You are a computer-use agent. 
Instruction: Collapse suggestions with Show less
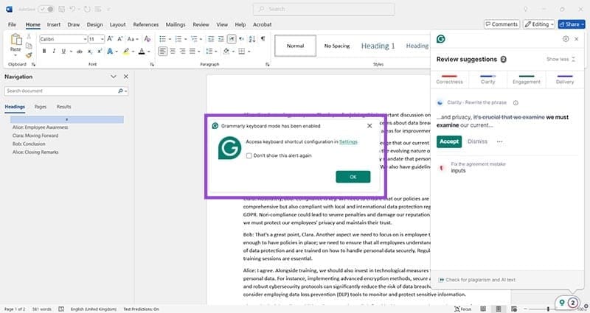pyautogui.click(x=560, y=59)
